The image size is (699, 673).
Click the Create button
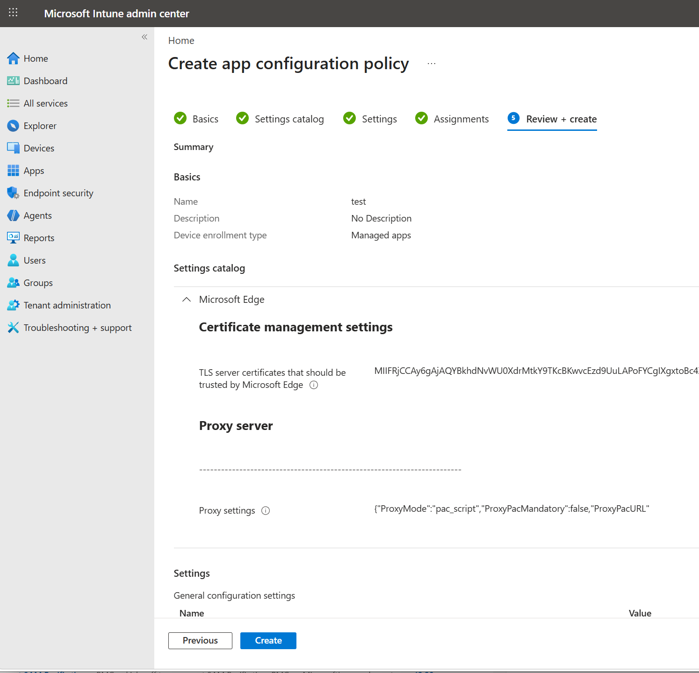point(268,641)
